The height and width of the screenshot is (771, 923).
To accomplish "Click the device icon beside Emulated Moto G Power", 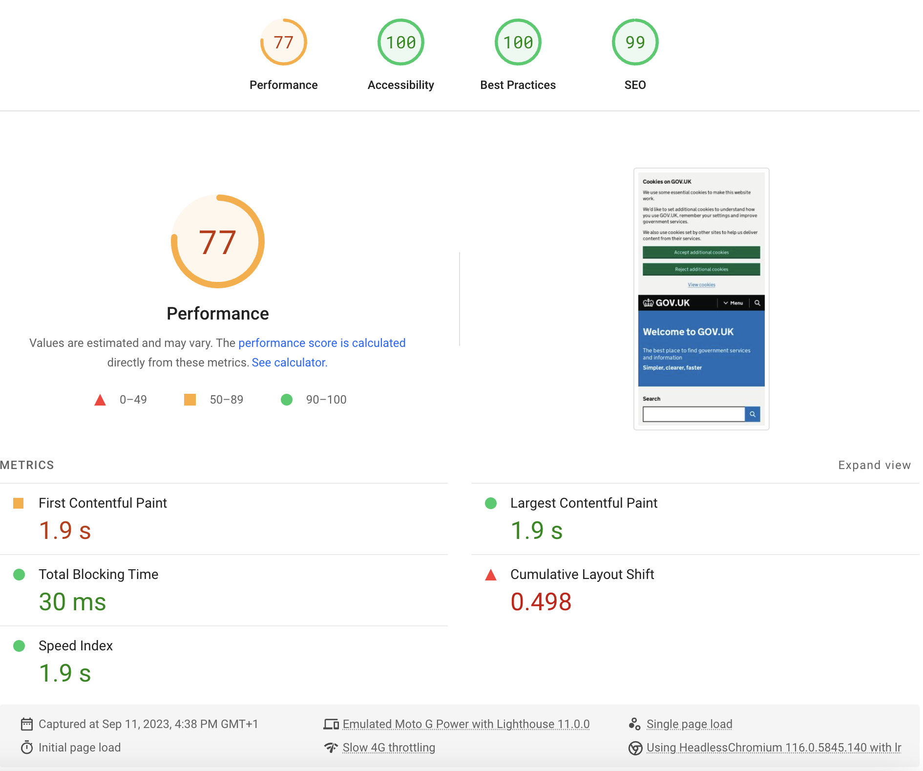I will click(x=331, y=724).
